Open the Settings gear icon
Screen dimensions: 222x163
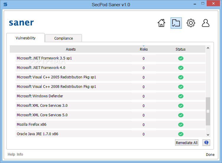[191, 23]
